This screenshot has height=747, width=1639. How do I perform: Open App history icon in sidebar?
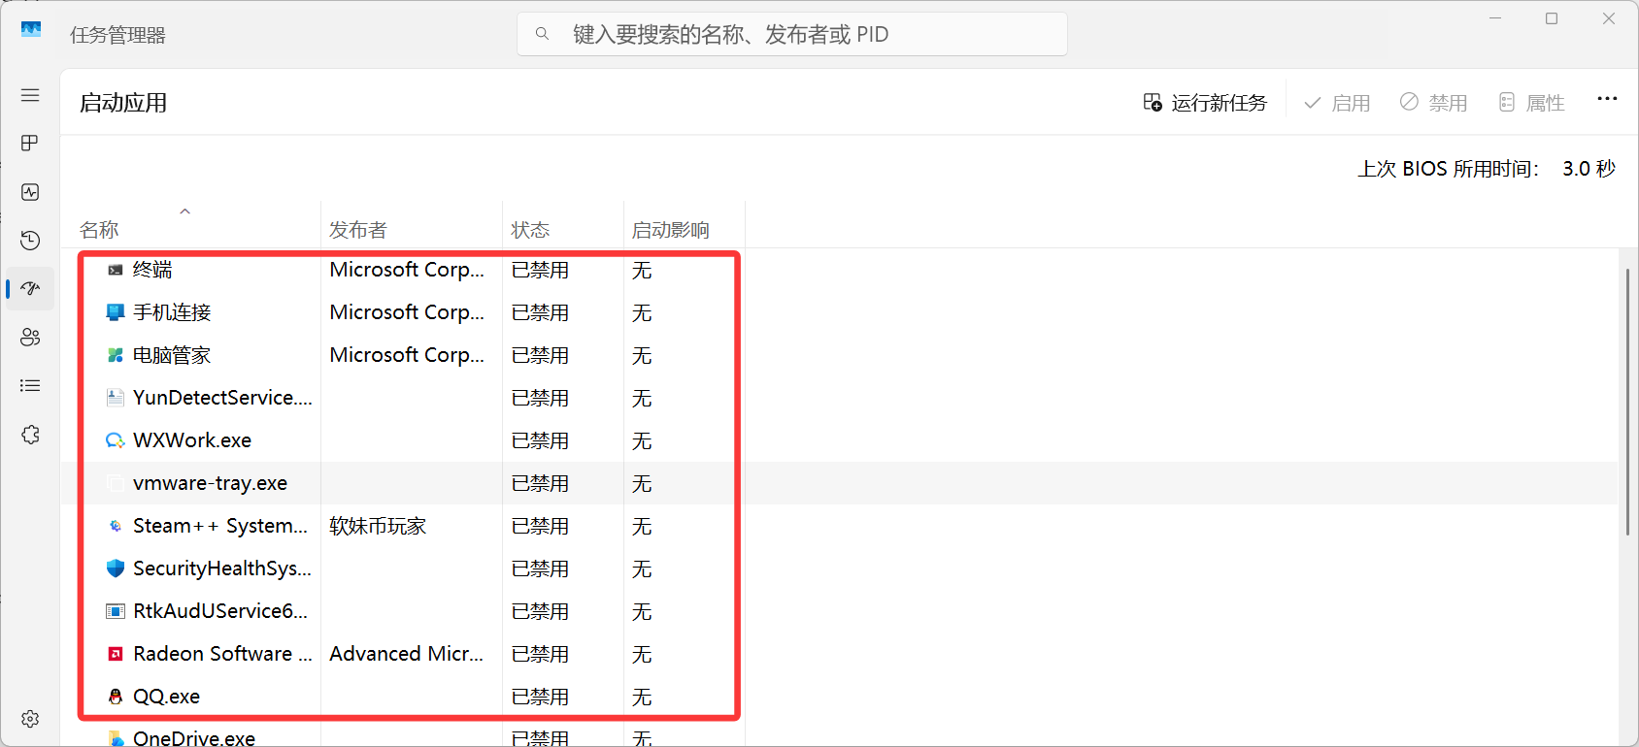pyautogui.click(x=30, y=241)
